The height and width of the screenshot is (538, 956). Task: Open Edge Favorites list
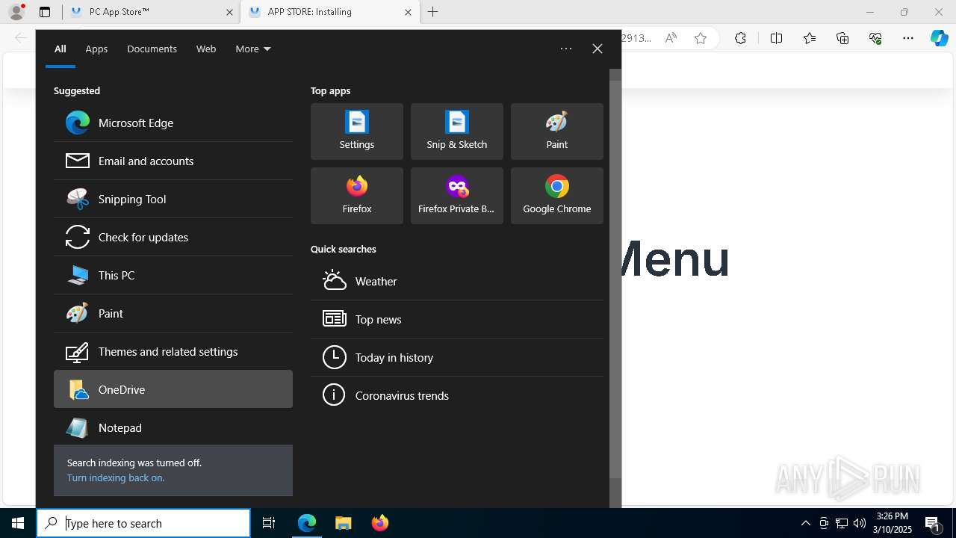point(810,38)
